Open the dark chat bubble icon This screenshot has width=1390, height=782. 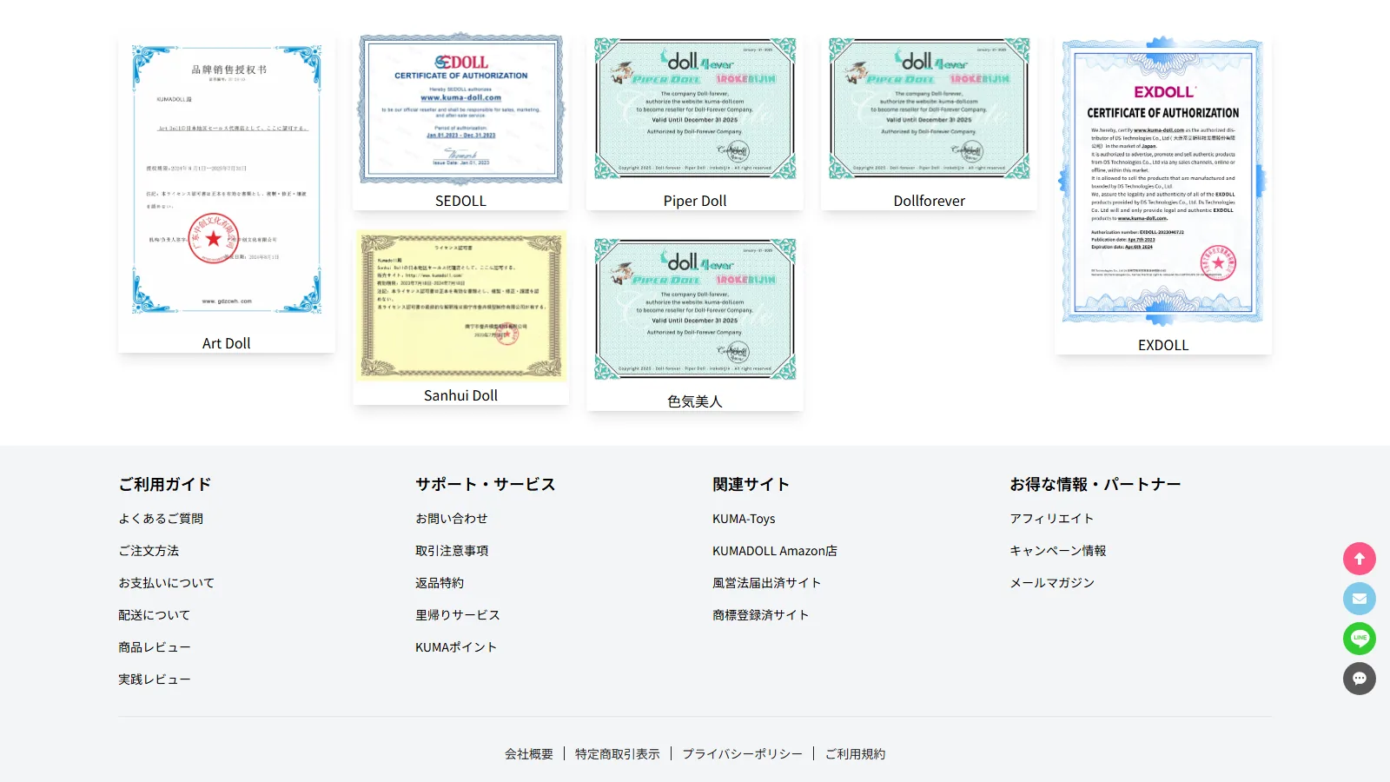click(x=1360, y=679)
